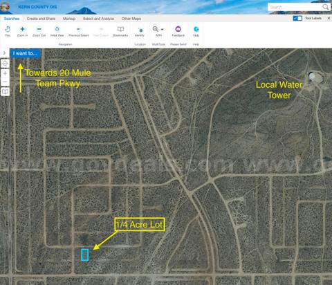Close the toolbar with the X button
The image size is (332, 285).
(x=329, y=18)
